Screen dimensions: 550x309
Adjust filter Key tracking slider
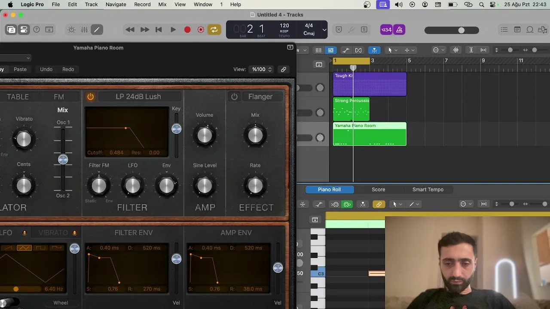click(x=176, y=129)
